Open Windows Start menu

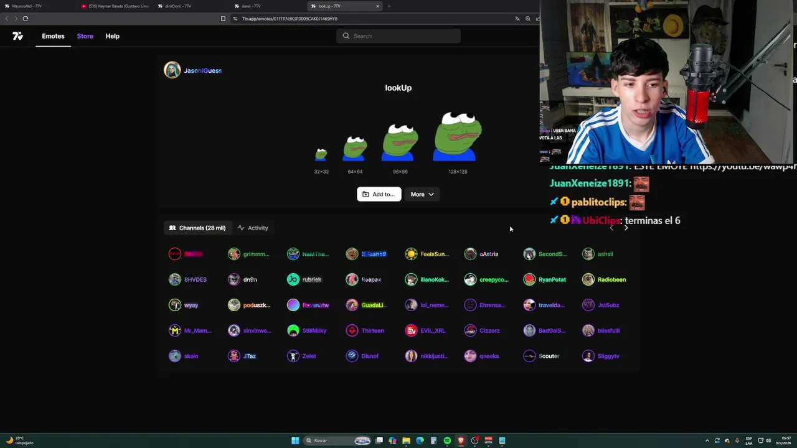295,441
